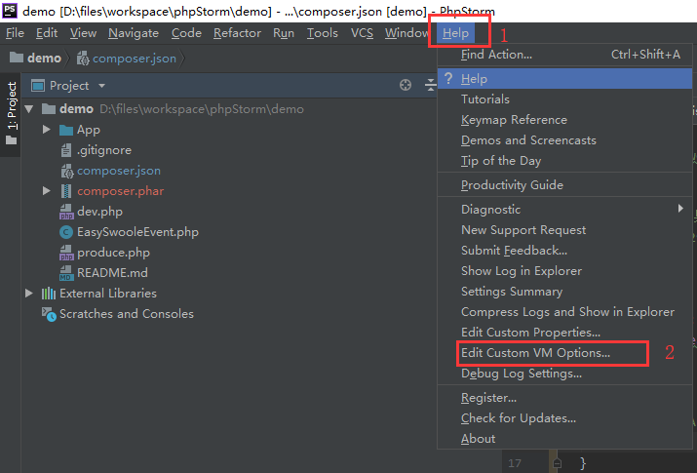Open Keymap Reference
This screenshot has height=473, width=697.
click(x=564, y=120)
